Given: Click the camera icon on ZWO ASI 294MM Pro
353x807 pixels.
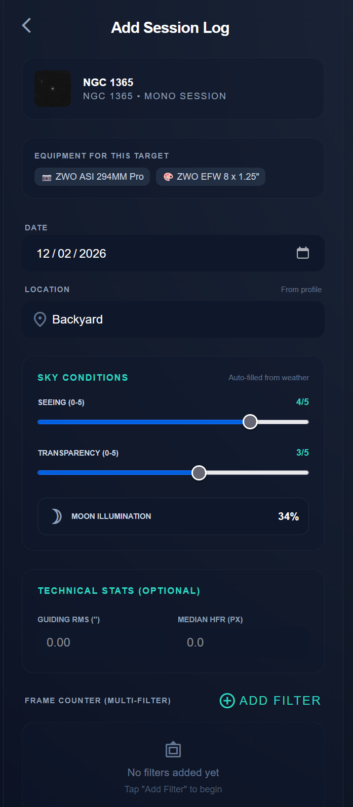Looking at the screenshot, I should [47, 177].
